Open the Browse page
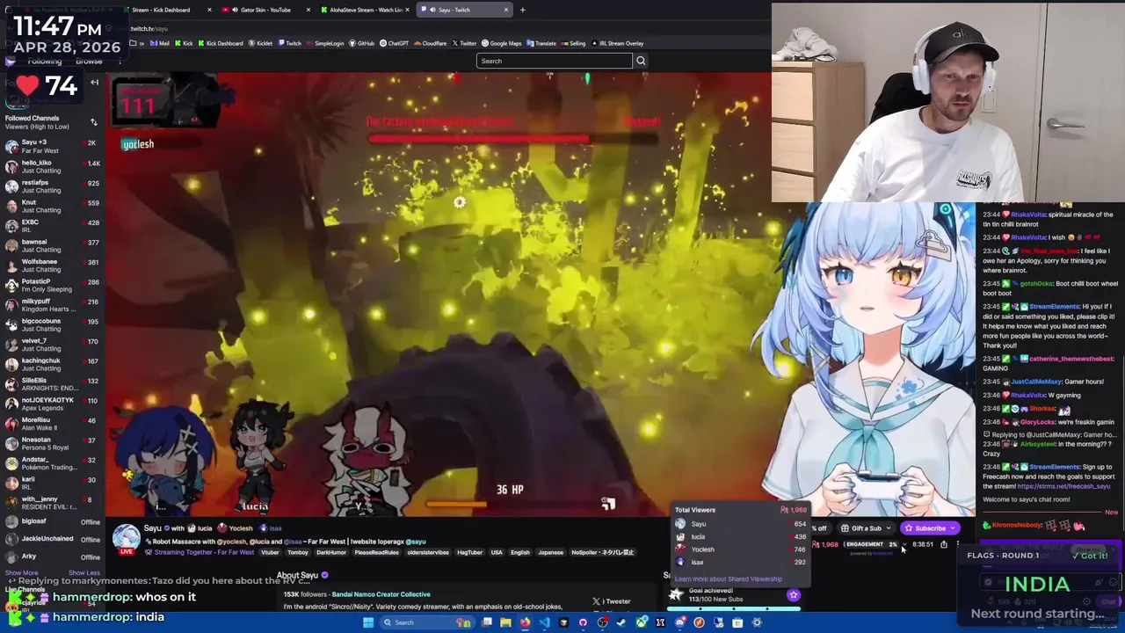 click(89, 62)
